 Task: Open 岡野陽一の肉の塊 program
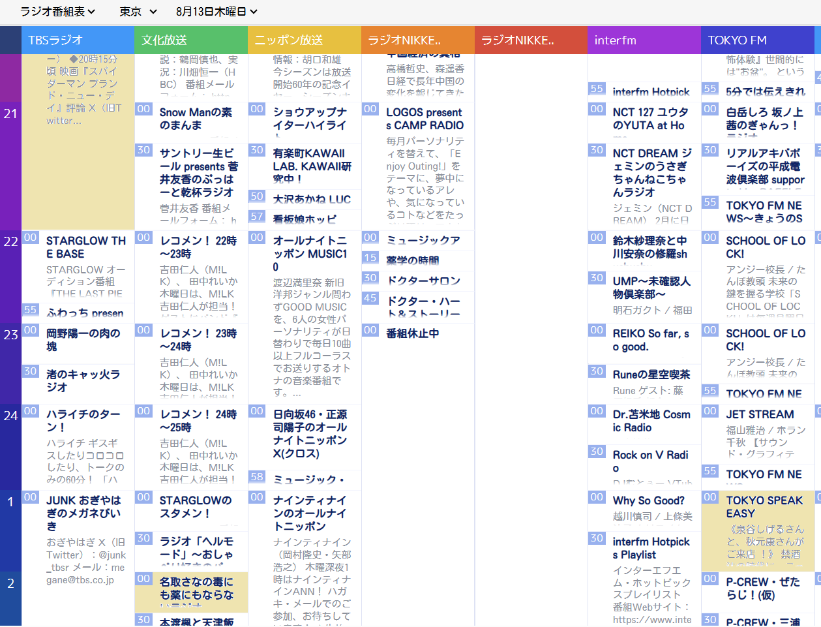tap(83, 340)
